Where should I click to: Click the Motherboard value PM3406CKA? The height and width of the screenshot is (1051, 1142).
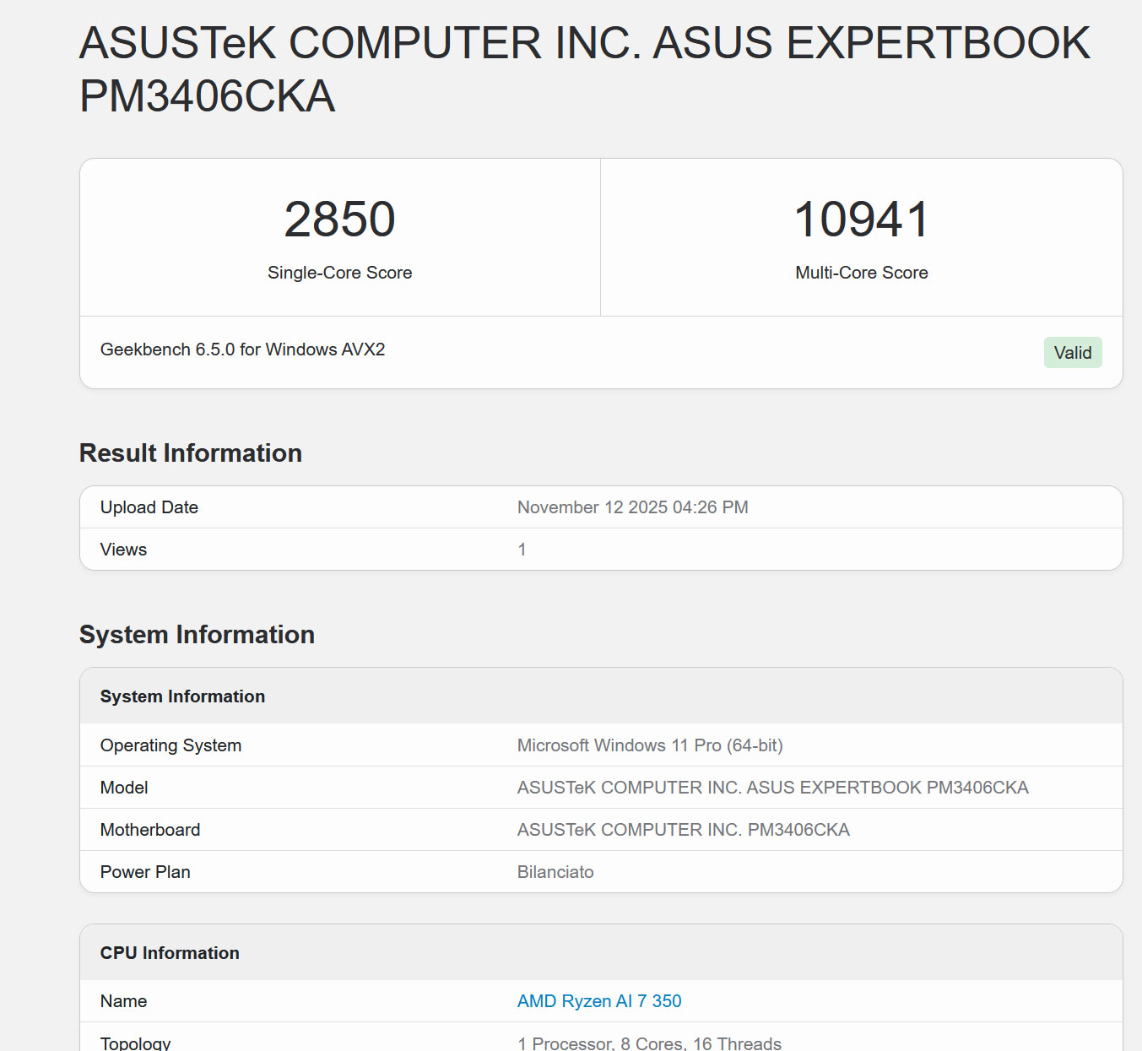tap(683, 830)
